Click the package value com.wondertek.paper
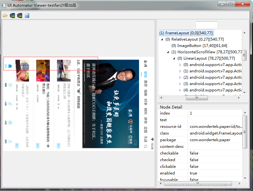 [215, 140]
